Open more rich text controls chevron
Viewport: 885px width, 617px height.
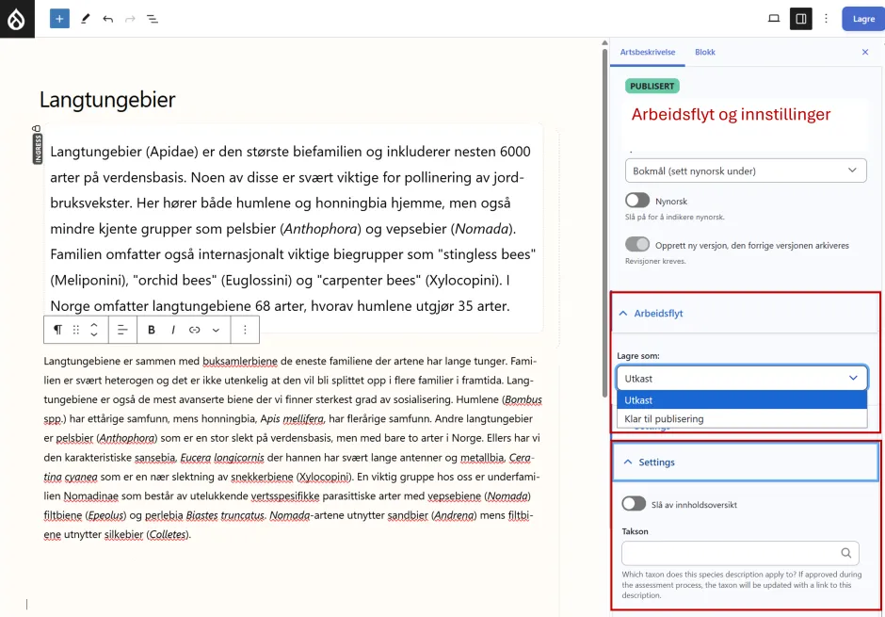click(216, 331)
